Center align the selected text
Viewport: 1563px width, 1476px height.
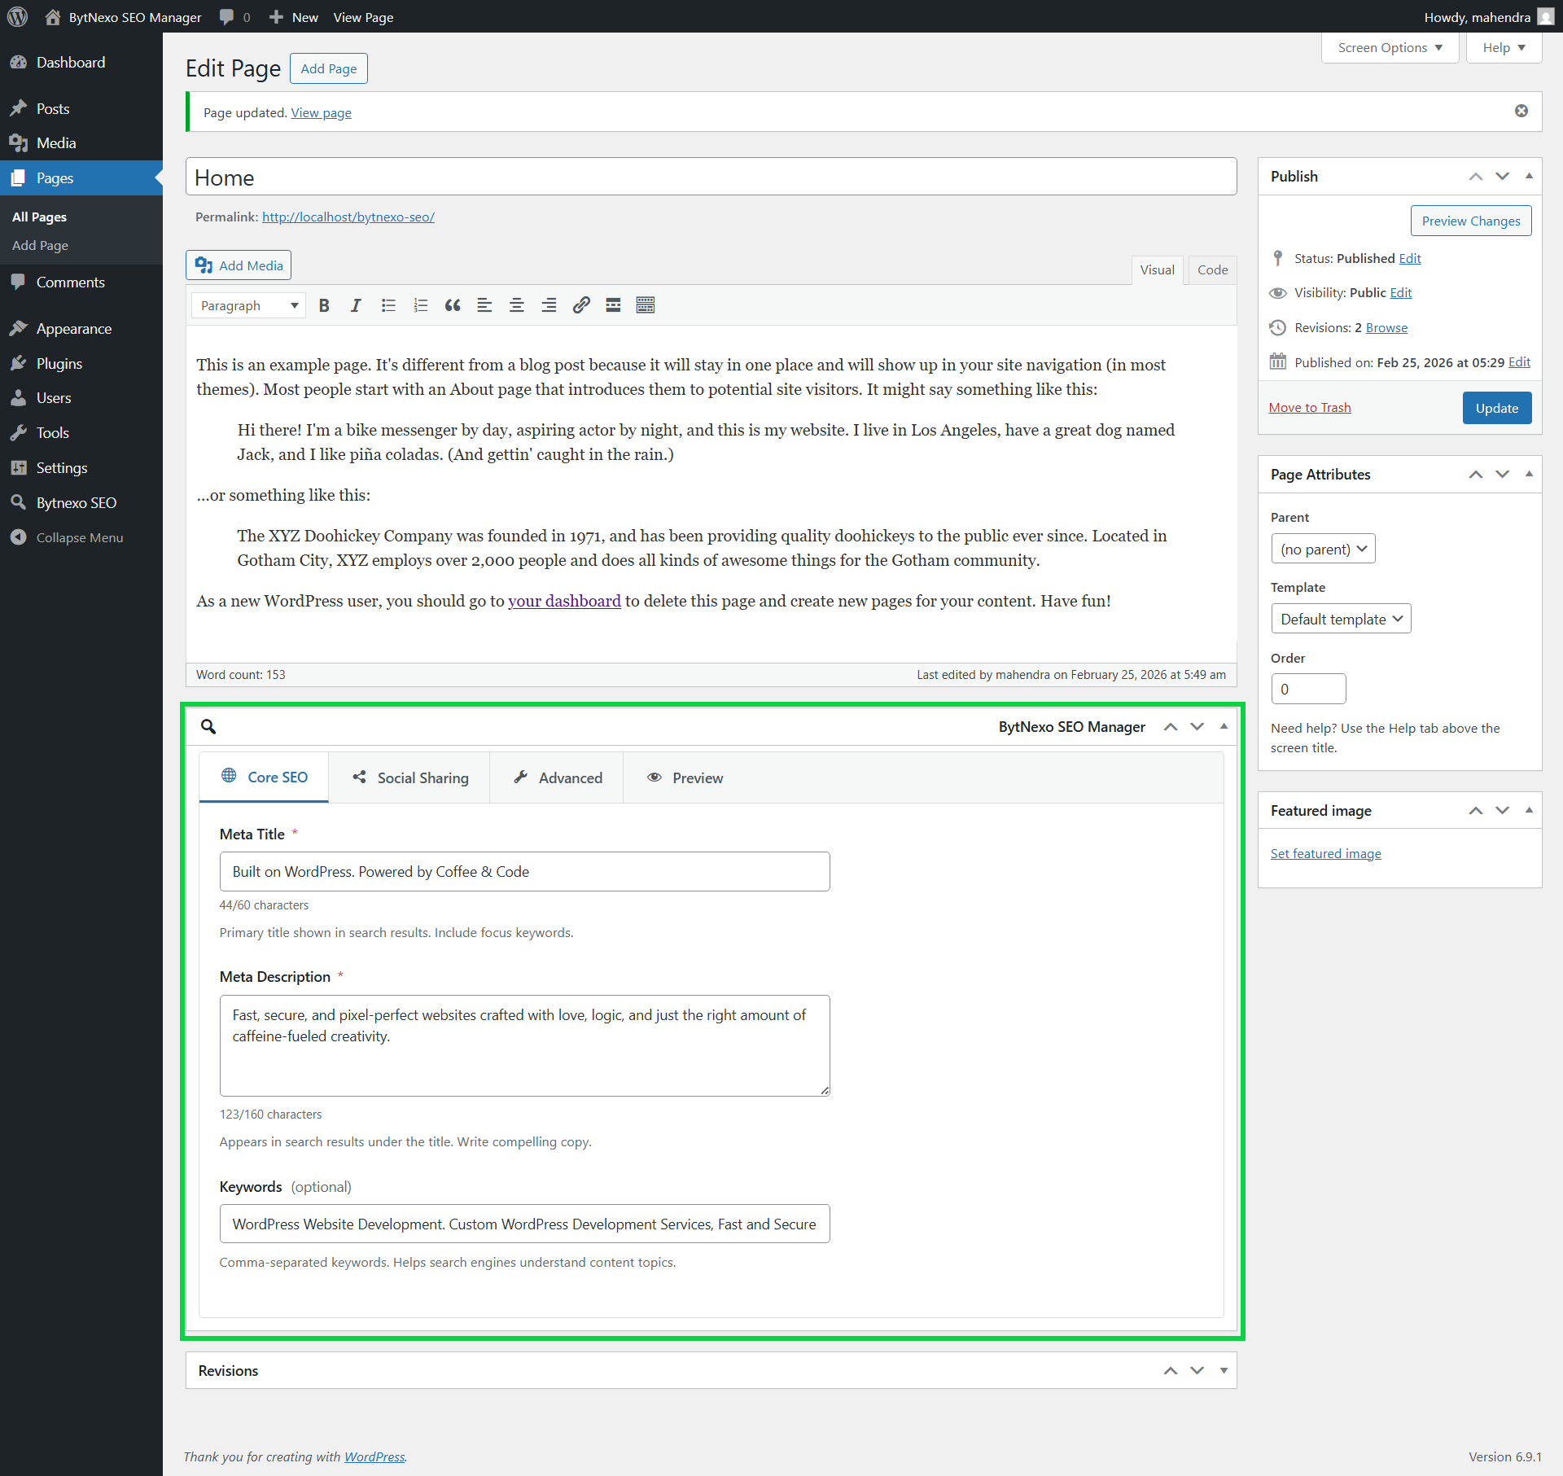tap(517, 305)
